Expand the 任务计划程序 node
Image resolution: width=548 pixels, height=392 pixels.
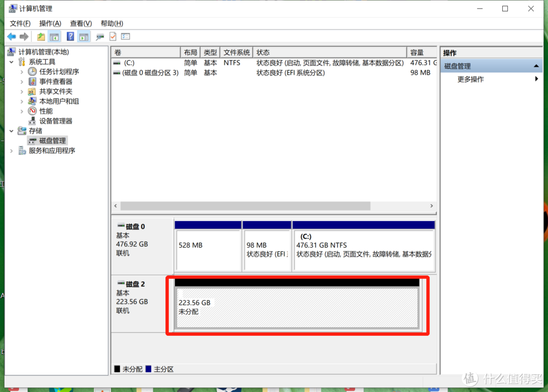pyautogui.click(x=22, y=72)
